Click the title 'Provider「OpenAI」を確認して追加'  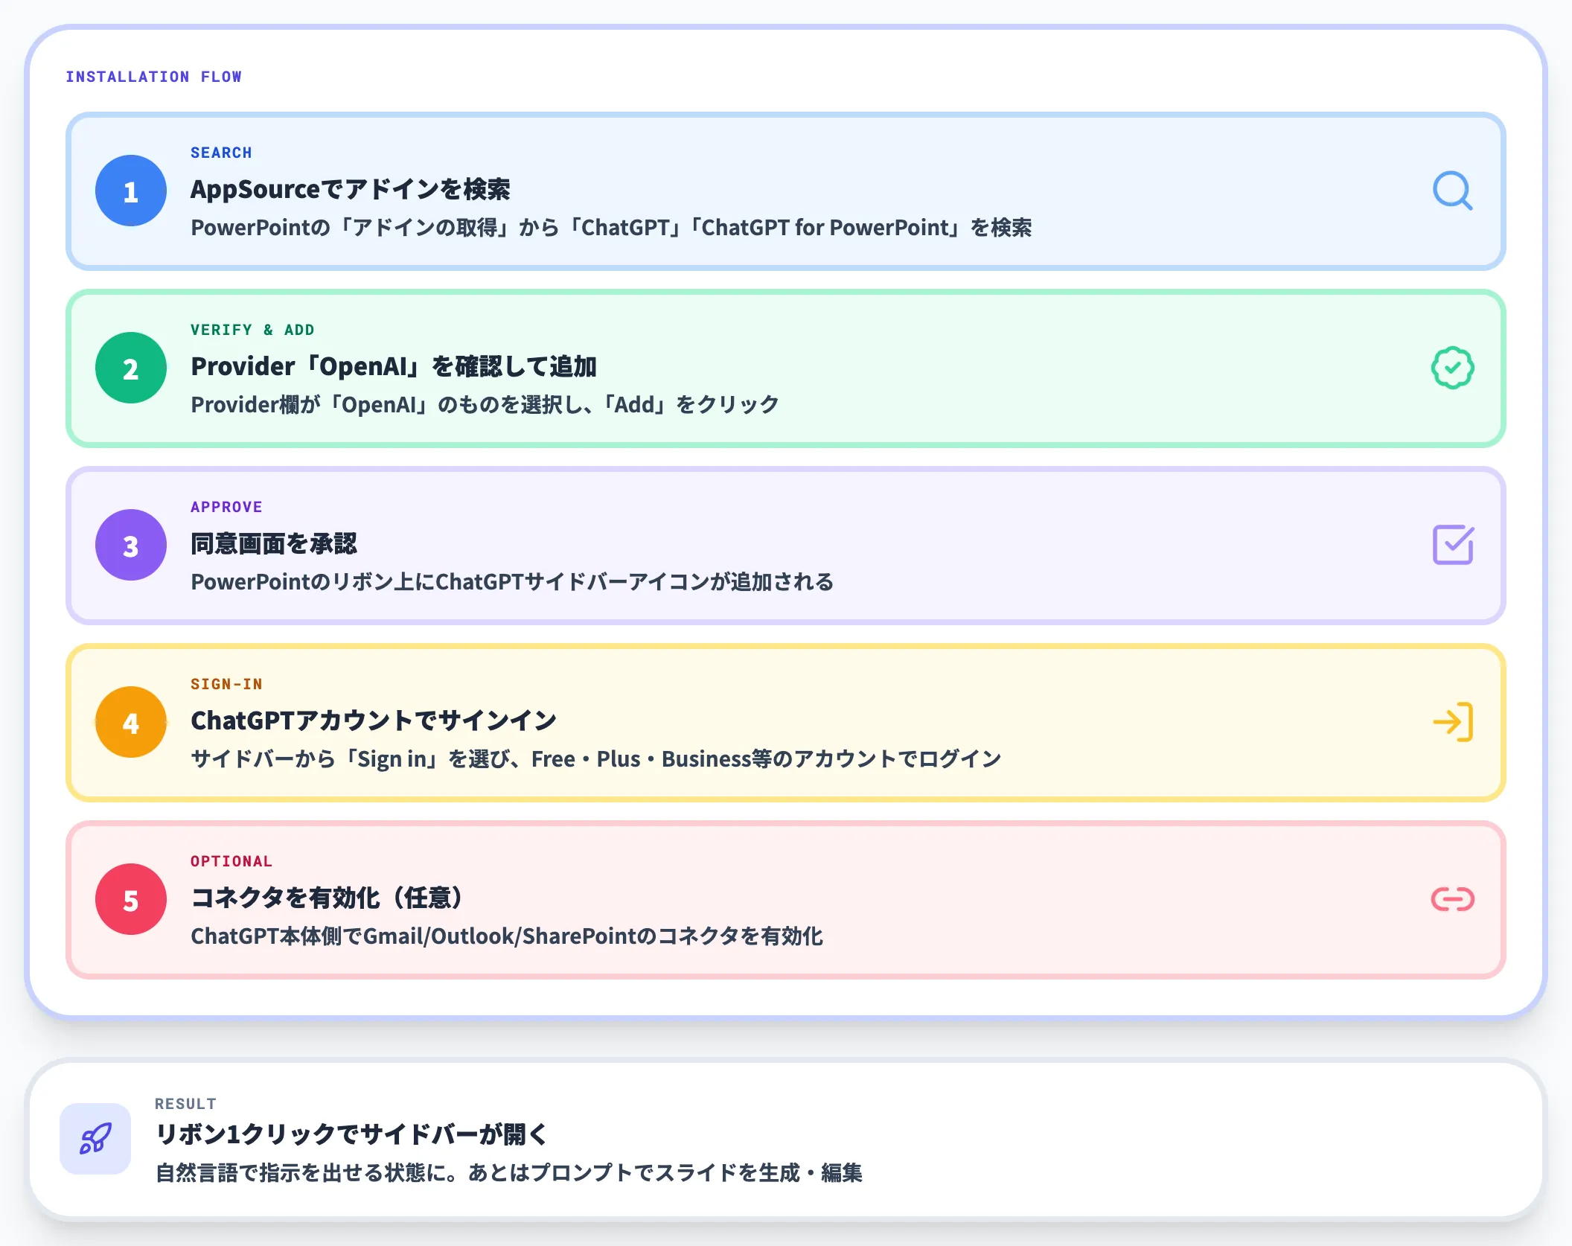point(394,366)
